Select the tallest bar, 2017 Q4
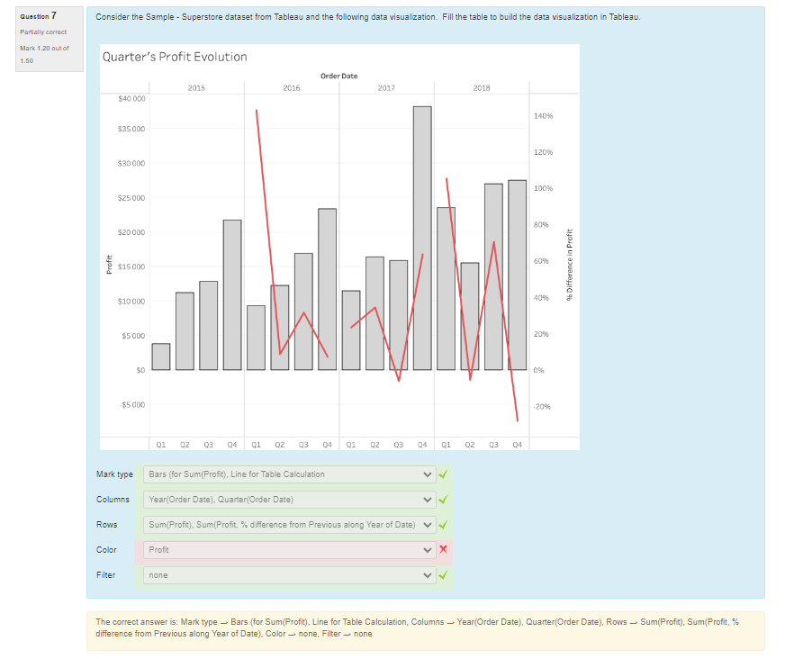 coord(422,238)
